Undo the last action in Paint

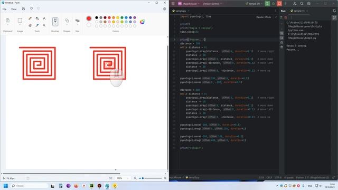click(31, 9)
